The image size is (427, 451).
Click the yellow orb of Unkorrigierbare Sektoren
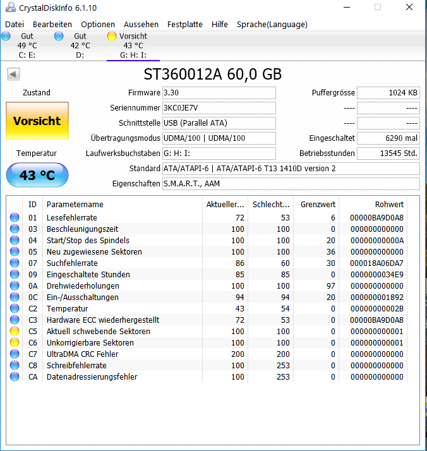click(15, 342)
